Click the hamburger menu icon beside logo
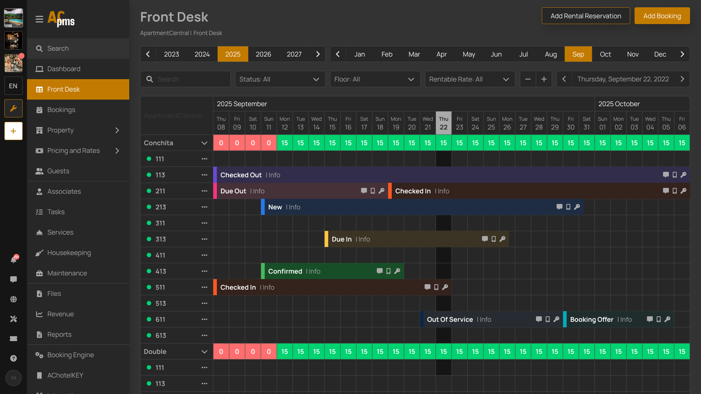 [39, 19]
